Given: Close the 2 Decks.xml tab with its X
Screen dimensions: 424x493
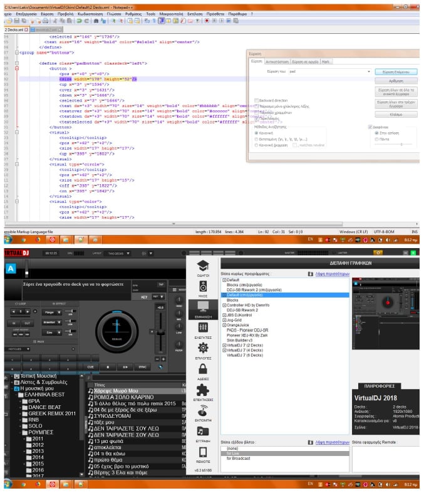Looking at the screenshot, I should 26,29.
